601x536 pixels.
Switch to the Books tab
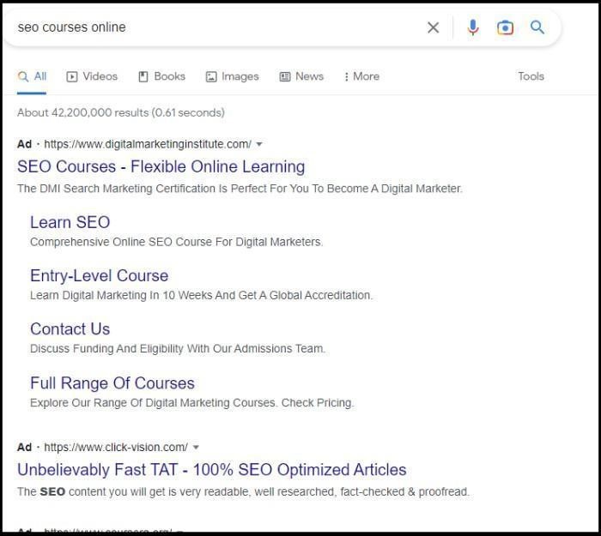161,76
